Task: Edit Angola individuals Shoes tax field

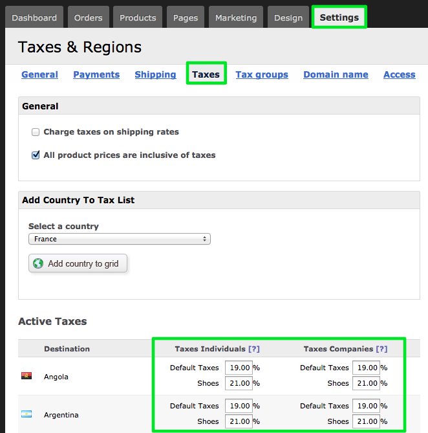Action: point(239,383)
